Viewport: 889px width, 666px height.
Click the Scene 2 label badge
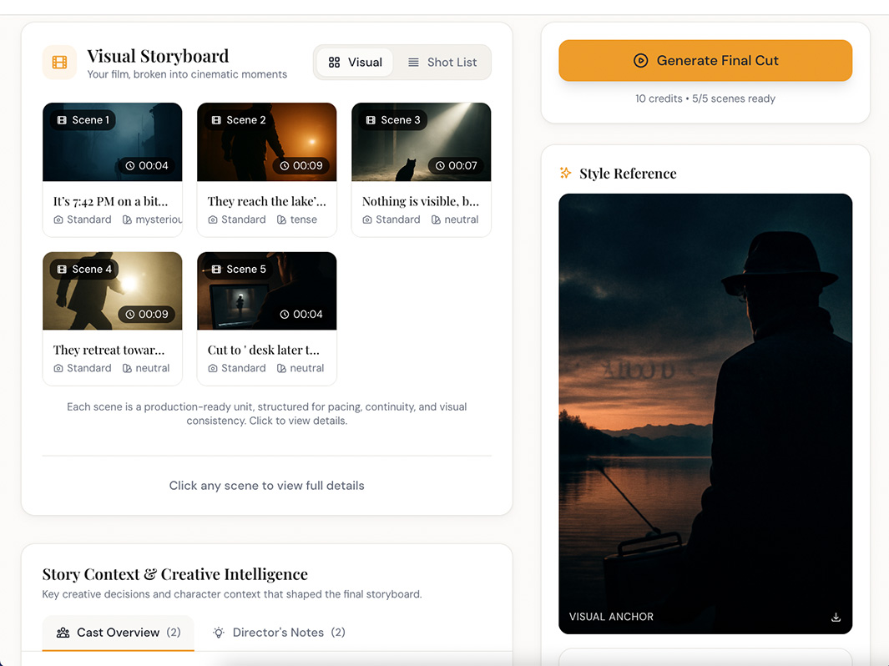tap(238, 120)
